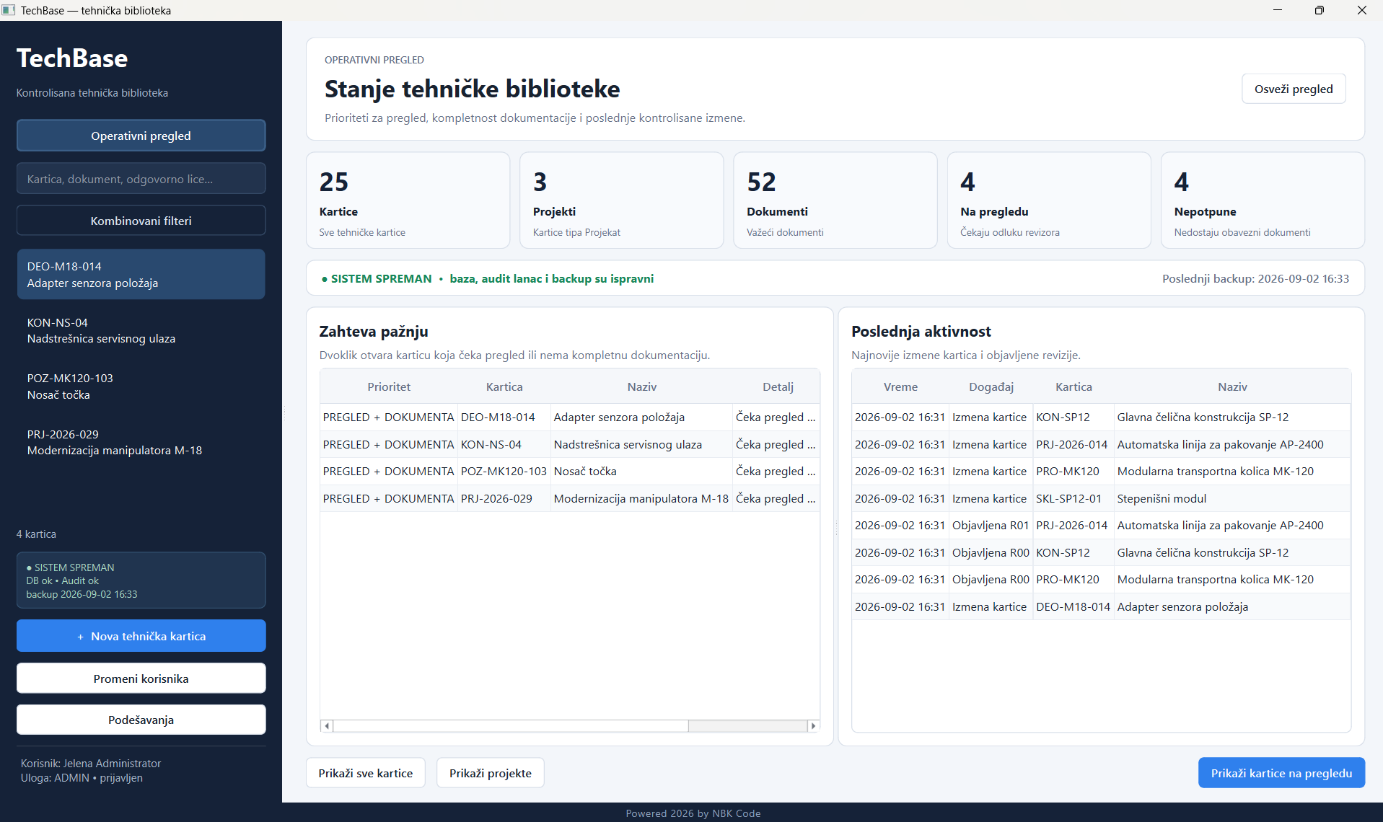Select the DEO-M18-014 card in sidebar list
1383x822 pixels.
(141, 275)
